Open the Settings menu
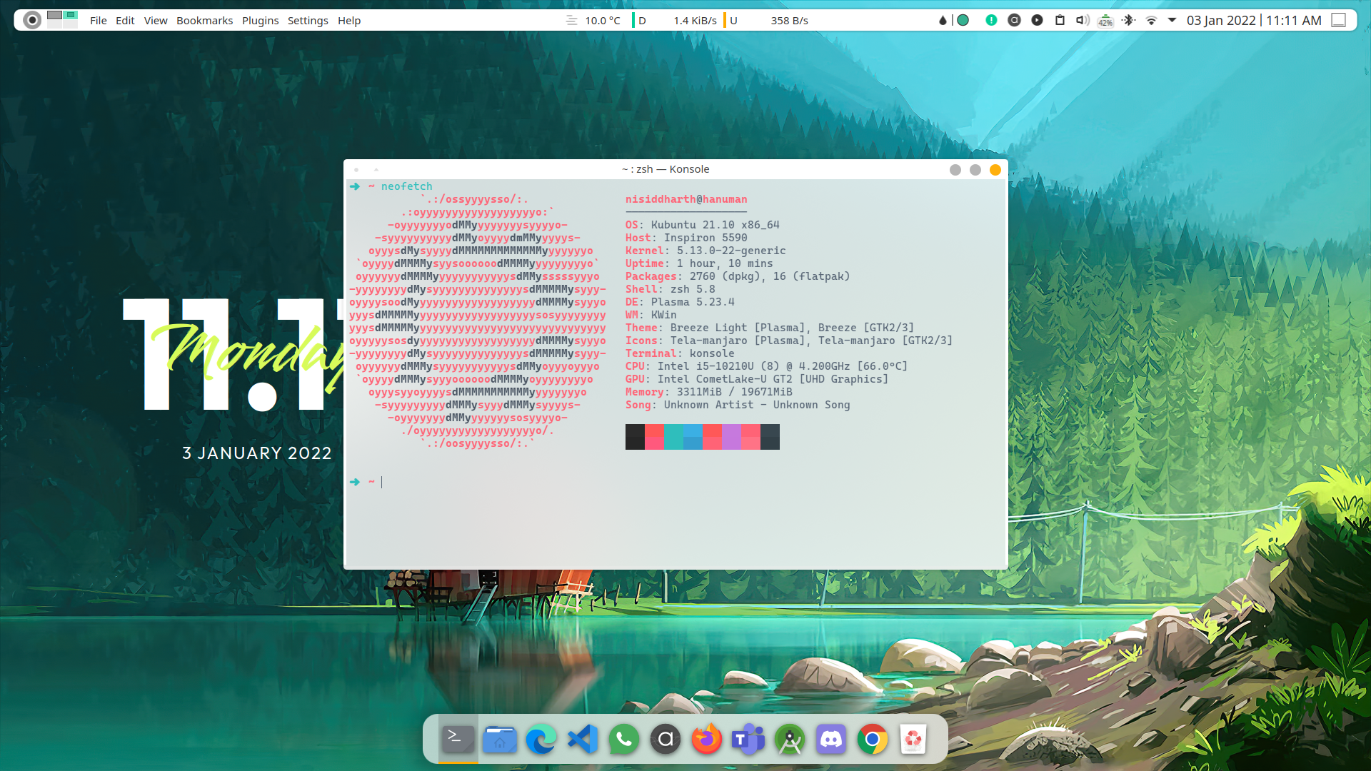 (308, 20)
